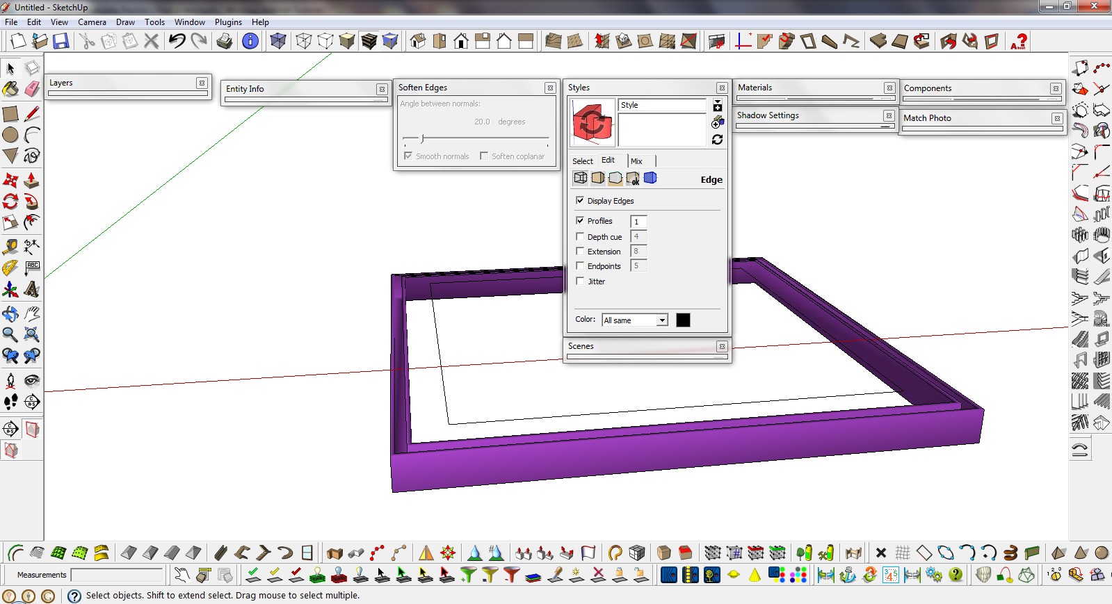Uncheck the Profiles checkbox
Image resolution: width=1112 pixels, height=604 pixels.
tap(580, 220)
